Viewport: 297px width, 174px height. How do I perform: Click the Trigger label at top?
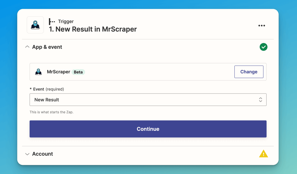pyautogui.click(x=66, y=21)
